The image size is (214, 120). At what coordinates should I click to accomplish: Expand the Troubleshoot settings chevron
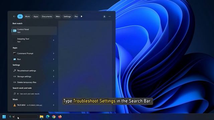[x=53, y=71]
